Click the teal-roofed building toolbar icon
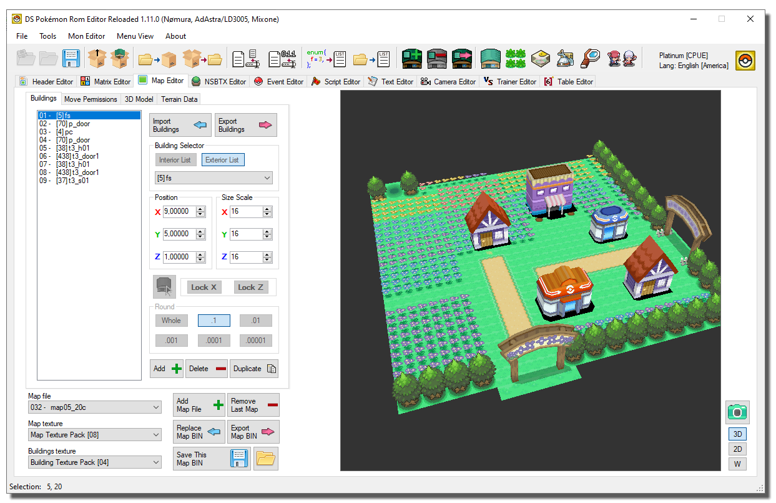This screenshot has height=503, width=776. (491, 59)
